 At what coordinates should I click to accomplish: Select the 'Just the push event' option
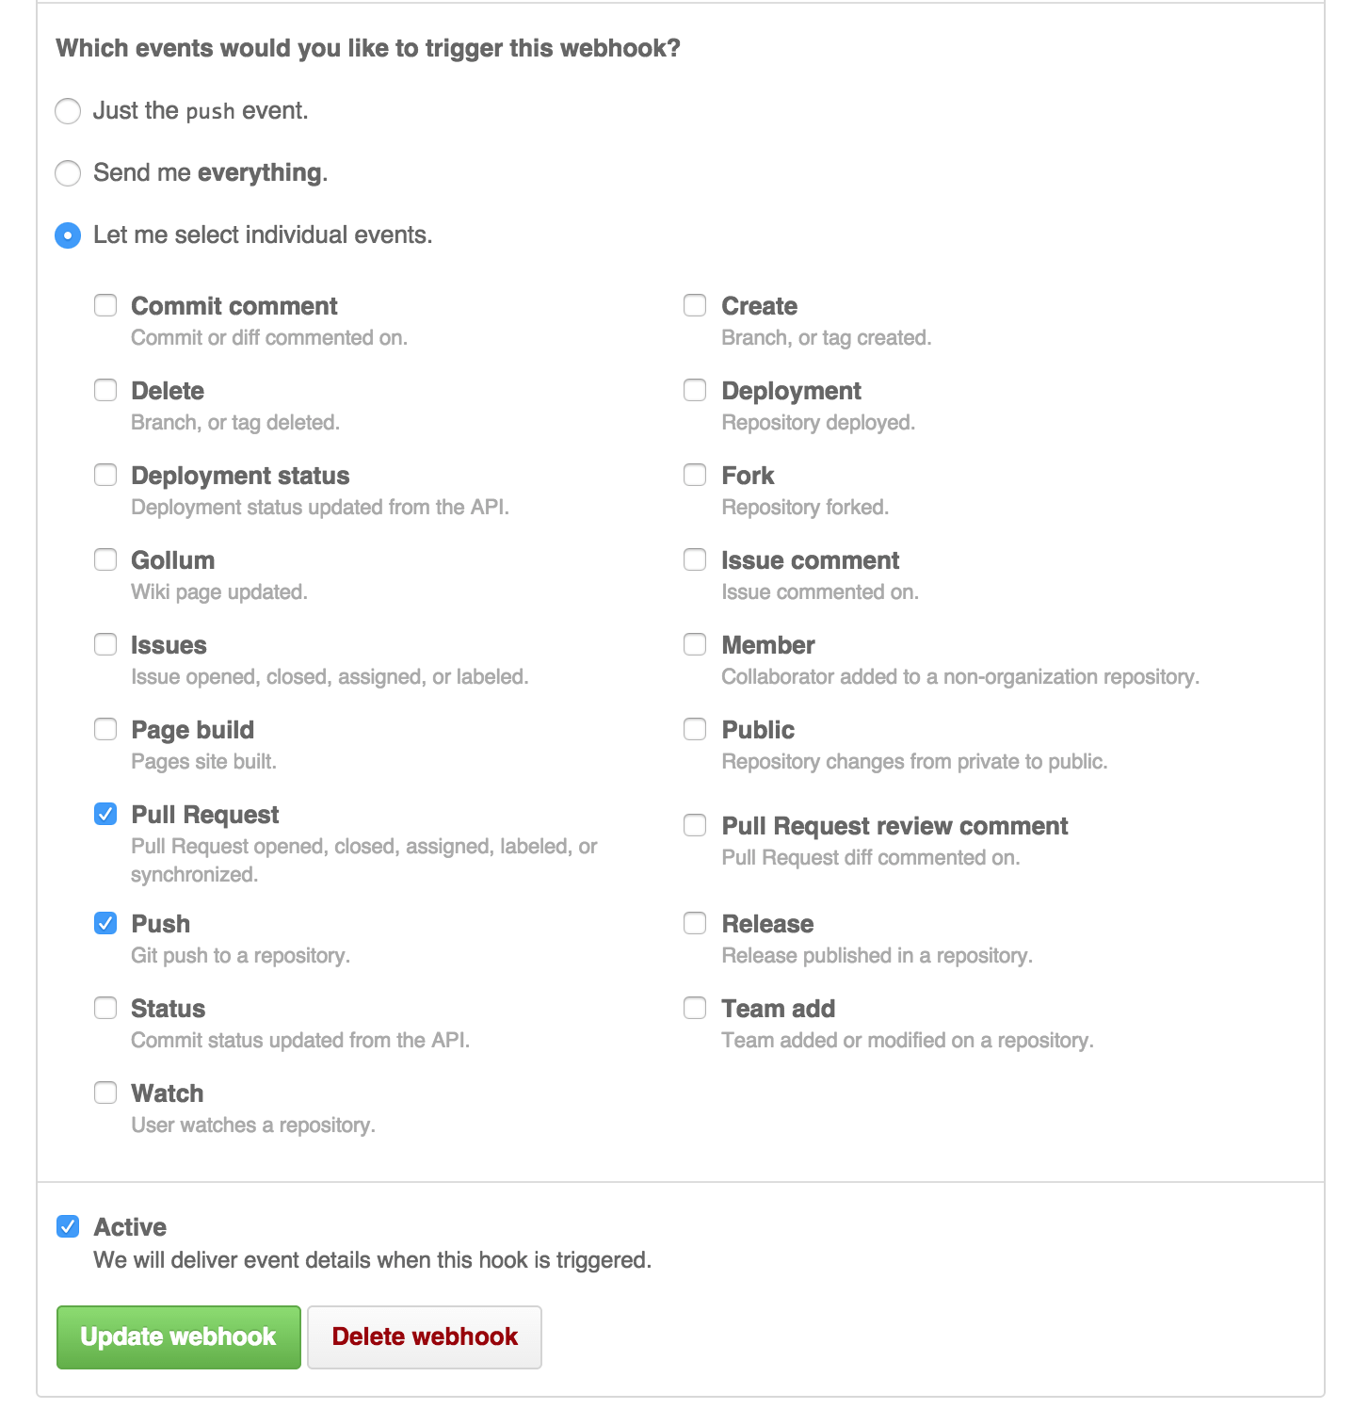click(x=67, y=111)
